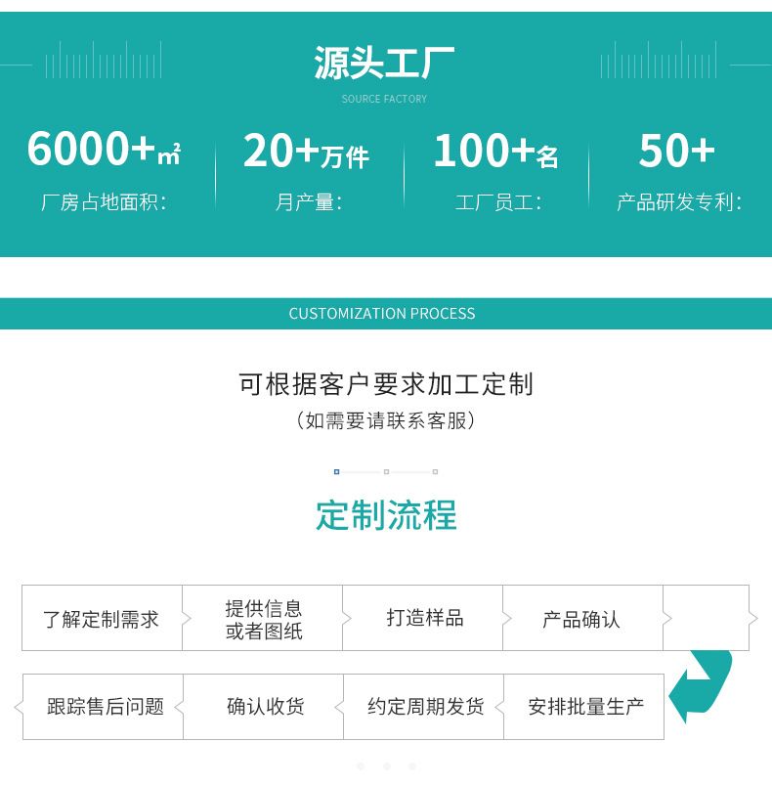The height and width of the screenshot is (786, 772).
Task: Select the blue first dot above 定制流程
Action: click(x=336, y=472)
